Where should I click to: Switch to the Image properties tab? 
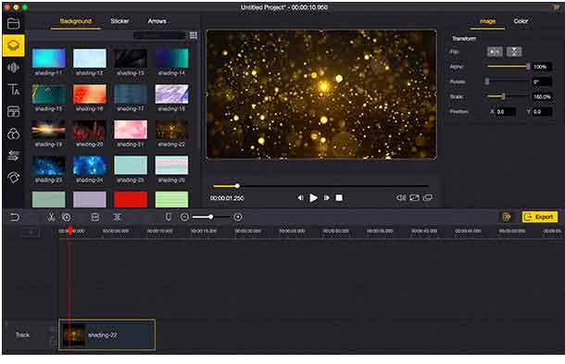[487, 21]
